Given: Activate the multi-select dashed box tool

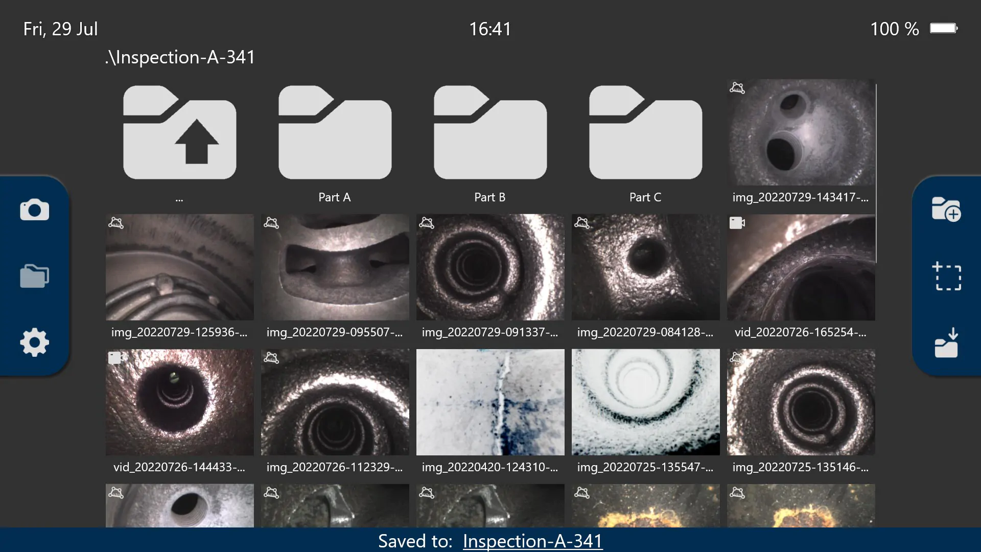Looking at the screenshot, I should [x=946, y=276].
